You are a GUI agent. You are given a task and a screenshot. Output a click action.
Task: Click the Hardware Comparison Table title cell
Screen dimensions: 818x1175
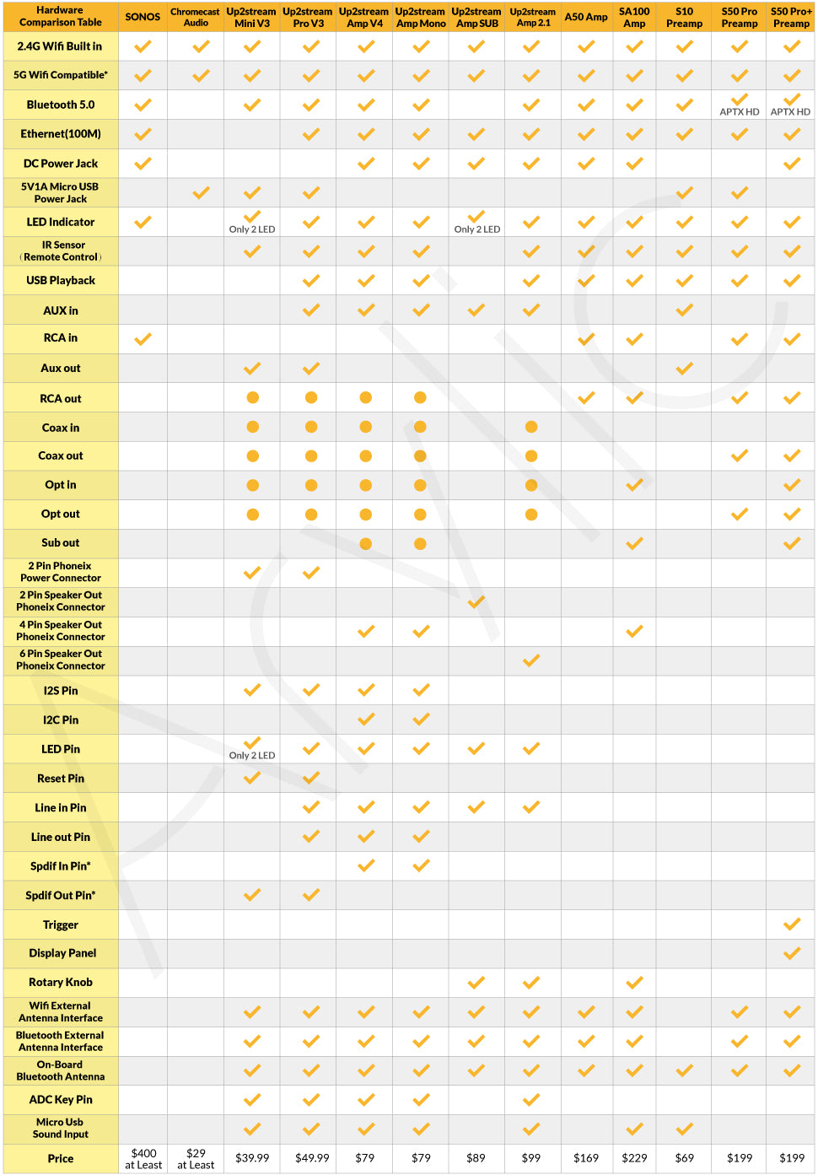(61, 17)
